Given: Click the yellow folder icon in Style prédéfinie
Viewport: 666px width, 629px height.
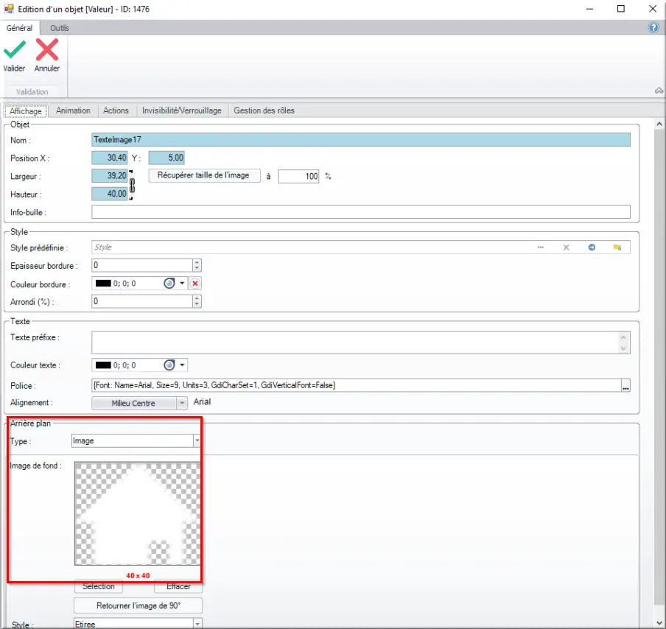Looking at the screenshot, I should [x=617, y=247].
